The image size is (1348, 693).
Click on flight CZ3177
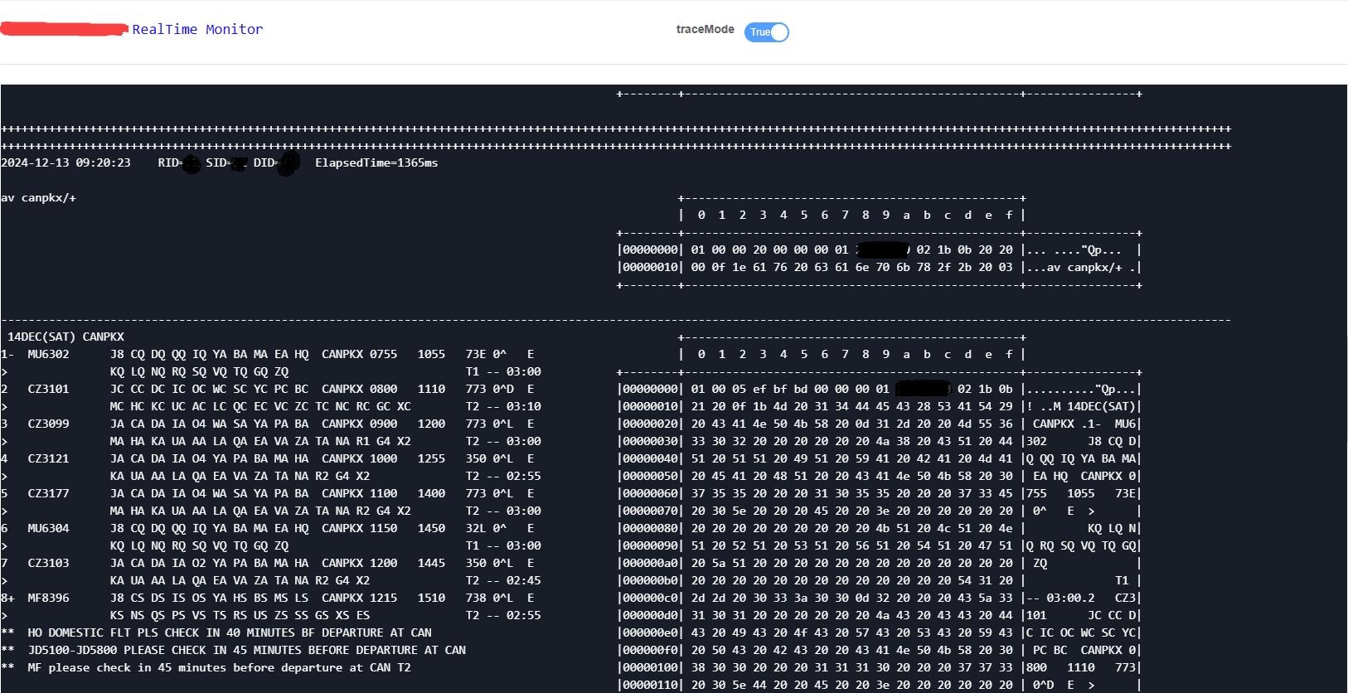[x=48, y=493]
